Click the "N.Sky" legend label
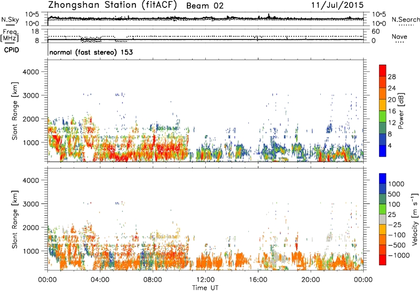 [x=10, y=19]
